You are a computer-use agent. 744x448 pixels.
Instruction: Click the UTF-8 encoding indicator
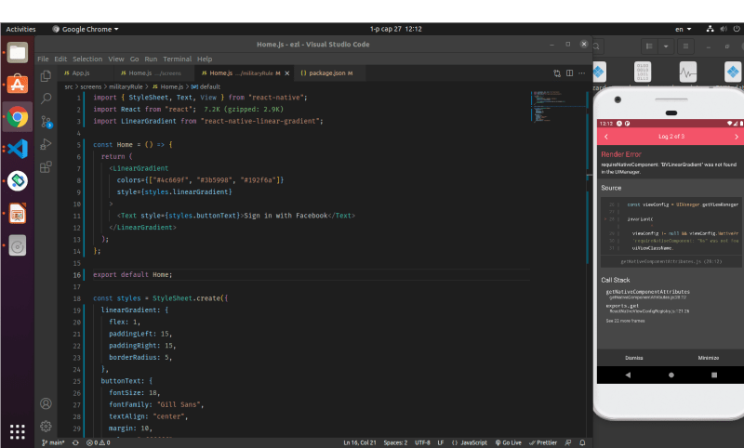click(x=422, y=442)
